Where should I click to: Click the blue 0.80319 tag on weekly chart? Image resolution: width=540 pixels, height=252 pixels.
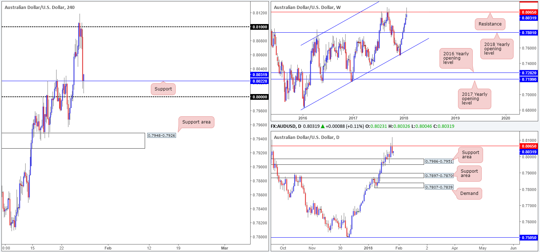point(529,18)
